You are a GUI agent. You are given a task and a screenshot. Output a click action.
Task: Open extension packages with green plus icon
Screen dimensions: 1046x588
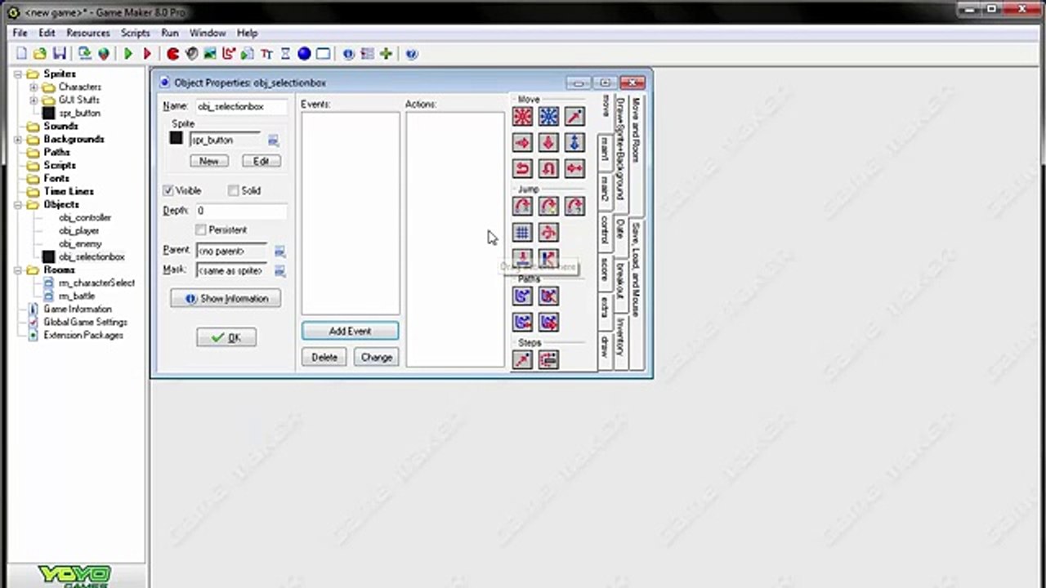tap(386, 54)
